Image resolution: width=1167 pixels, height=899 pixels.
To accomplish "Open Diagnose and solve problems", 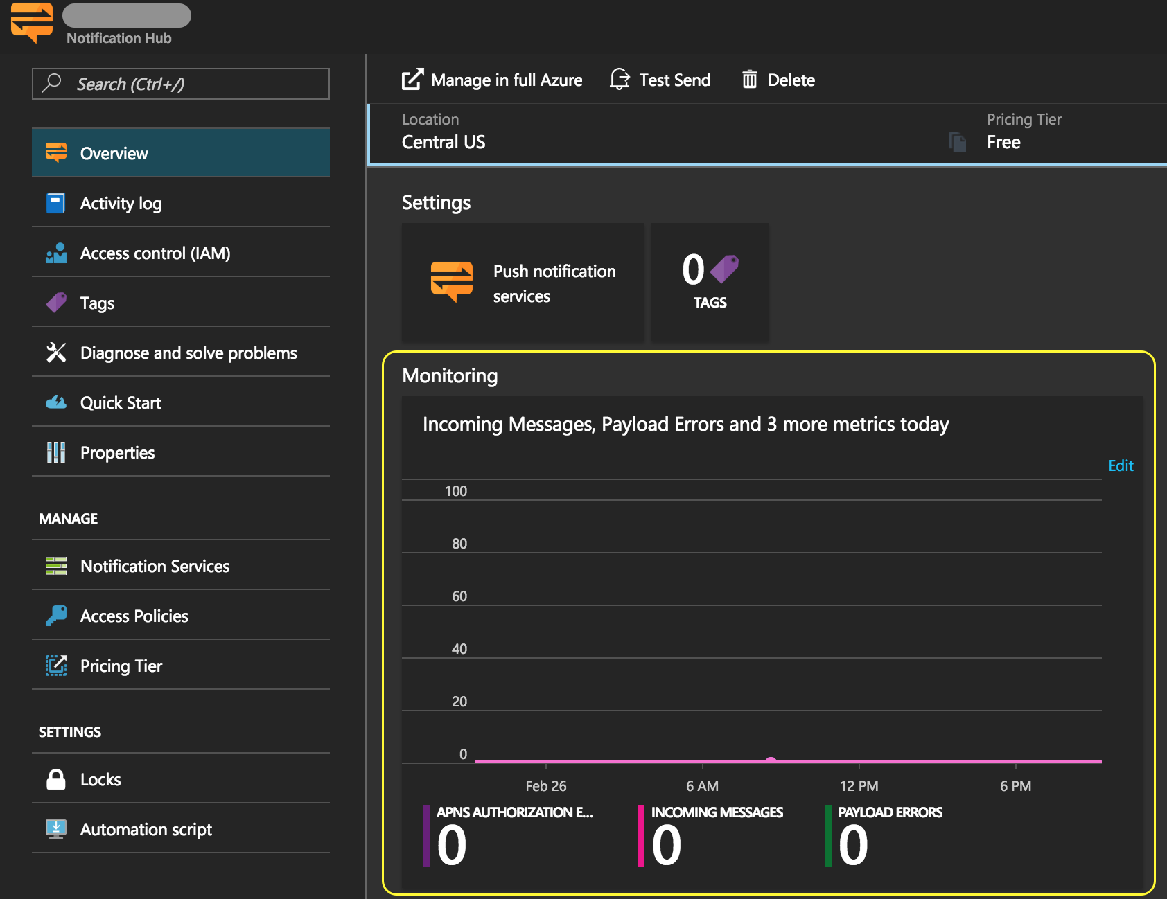I will click(x=181, y=353).
